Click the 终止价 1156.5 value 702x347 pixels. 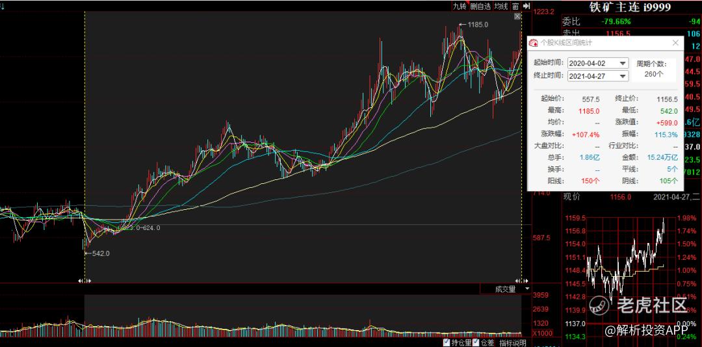pos(667,99)
